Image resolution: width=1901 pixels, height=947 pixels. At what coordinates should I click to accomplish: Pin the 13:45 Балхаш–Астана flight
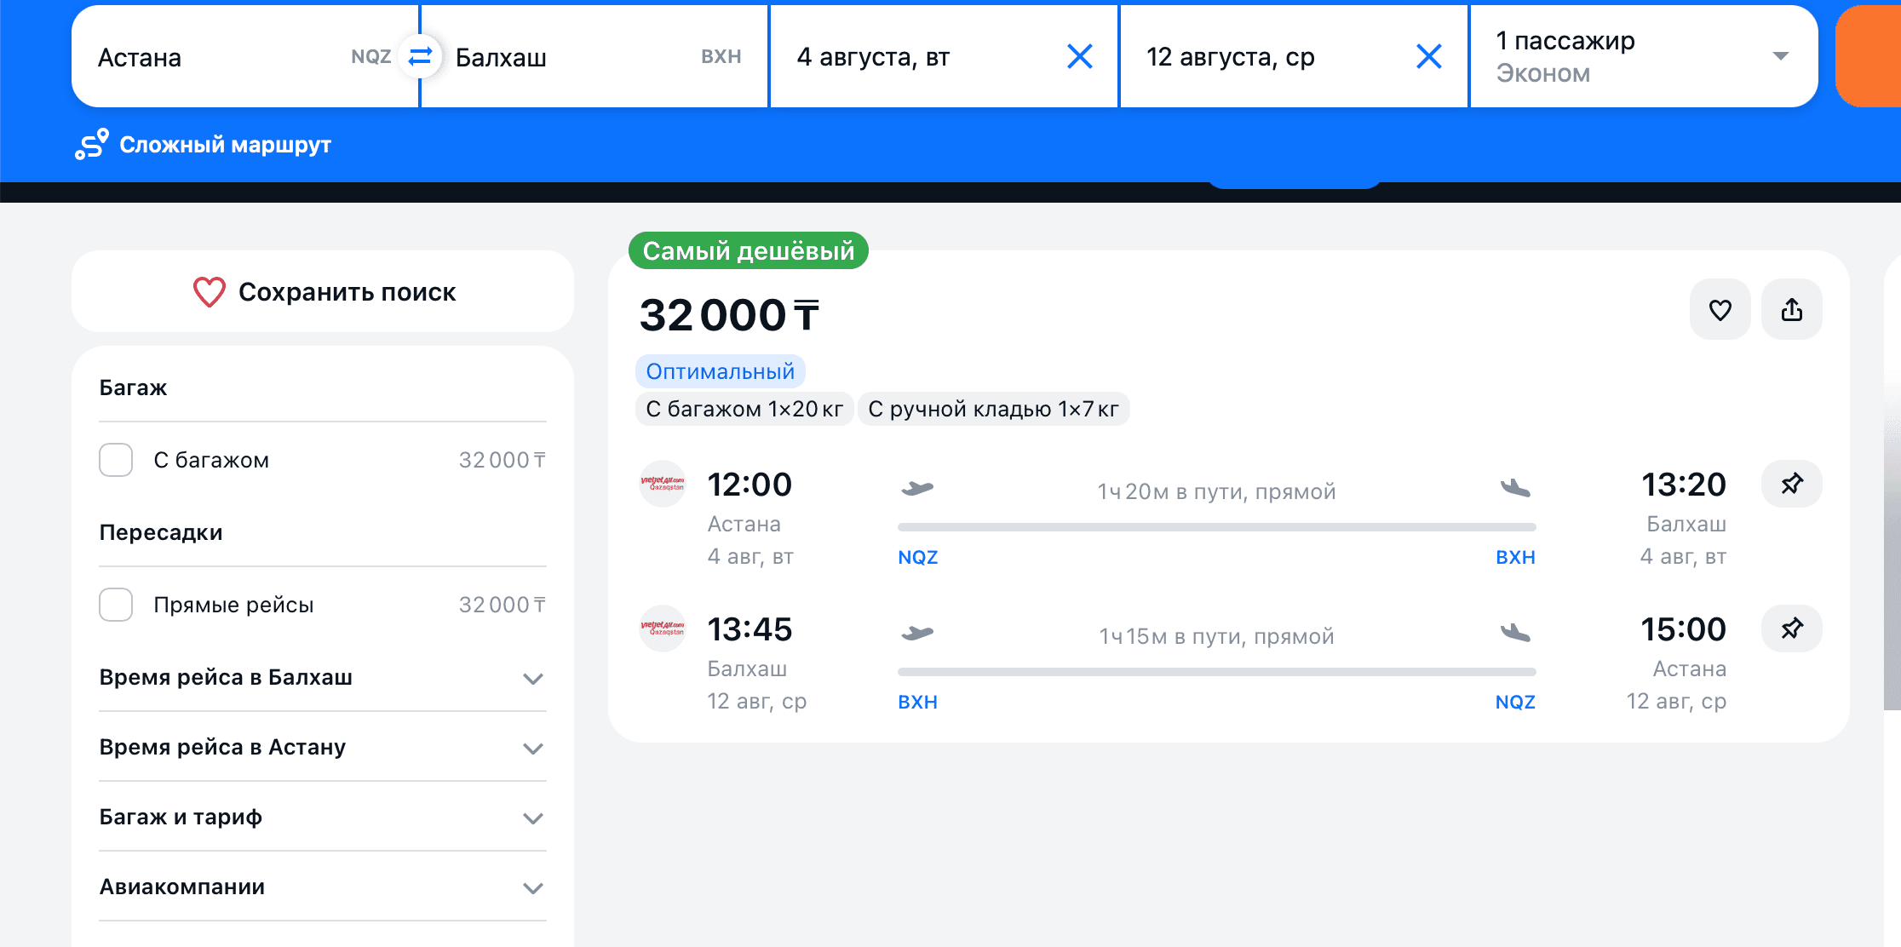point(1792,628)
